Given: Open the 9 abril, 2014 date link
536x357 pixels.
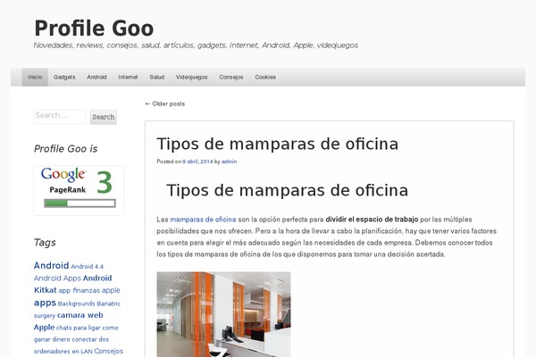Looking at the screenshot, I should [197, 162].
